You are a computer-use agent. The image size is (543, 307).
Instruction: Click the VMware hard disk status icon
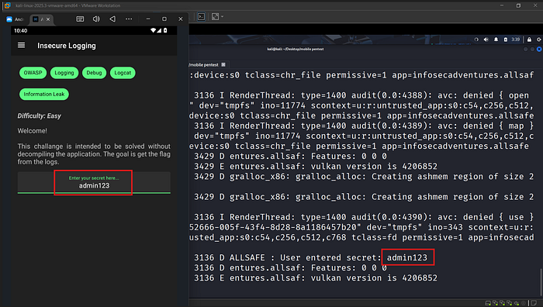click(x=488, y=303)
